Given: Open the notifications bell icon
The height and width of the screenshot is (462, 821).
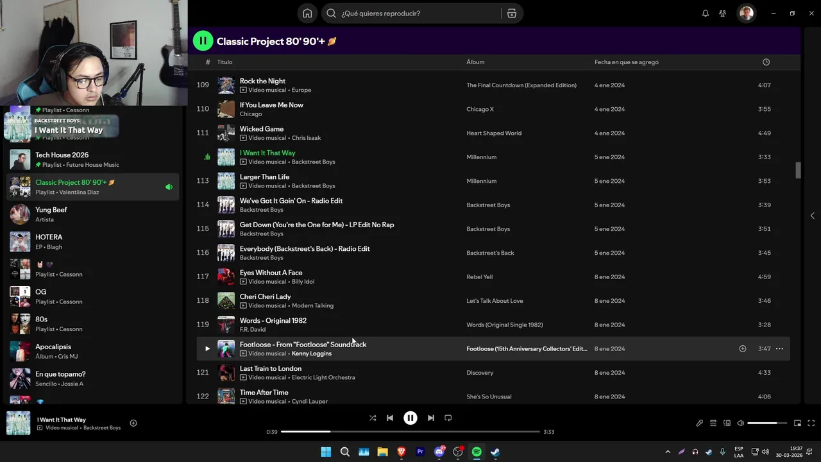Looking at the screenshot, I should tap(706, 13).
